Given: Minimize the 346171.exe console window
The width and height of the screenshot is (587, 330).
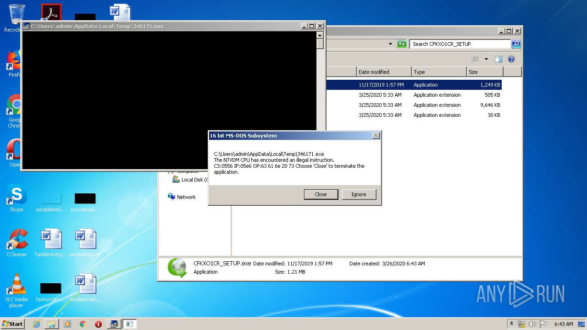Looking at the screenshot, I should (304, 26).
